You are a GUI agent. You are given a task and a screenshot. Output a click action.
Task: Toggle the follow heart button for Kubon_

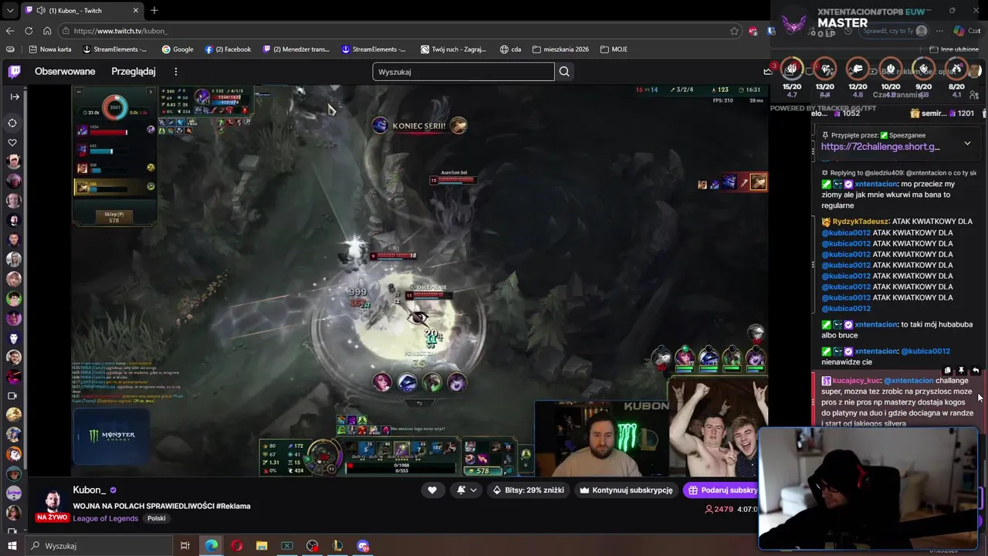coord(432,490)
